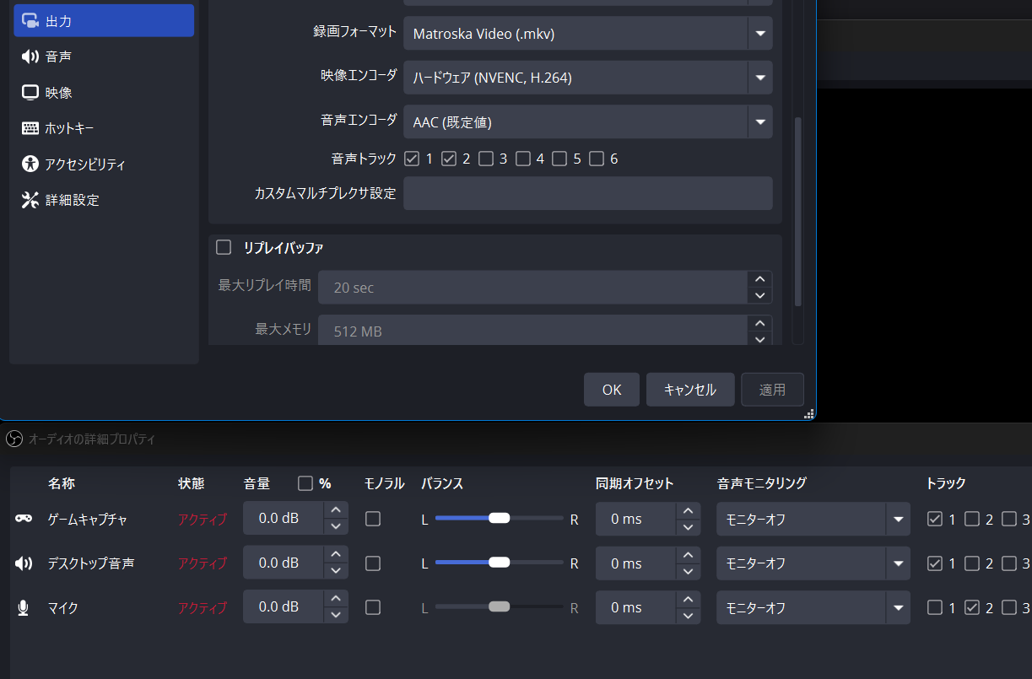The width and height of the screenshot is (1032, 679).
Task: Enable audio track 3 for recording
Action: (486, 158)
